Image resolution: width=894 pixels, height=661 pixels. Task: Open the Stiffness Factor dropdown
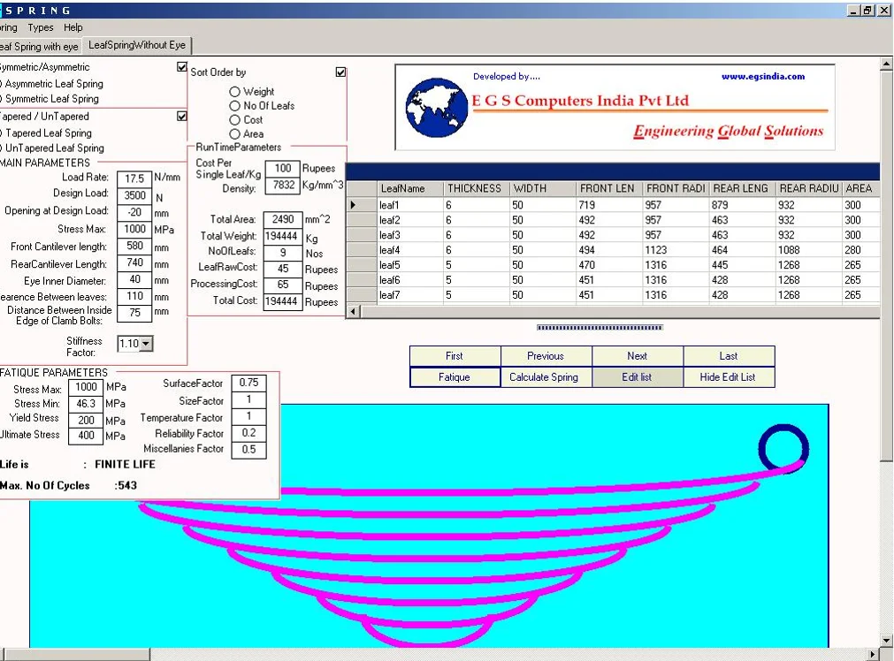click(x=144, y=344)
